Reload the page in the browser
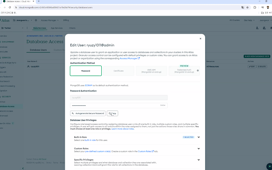 (10, 7)
